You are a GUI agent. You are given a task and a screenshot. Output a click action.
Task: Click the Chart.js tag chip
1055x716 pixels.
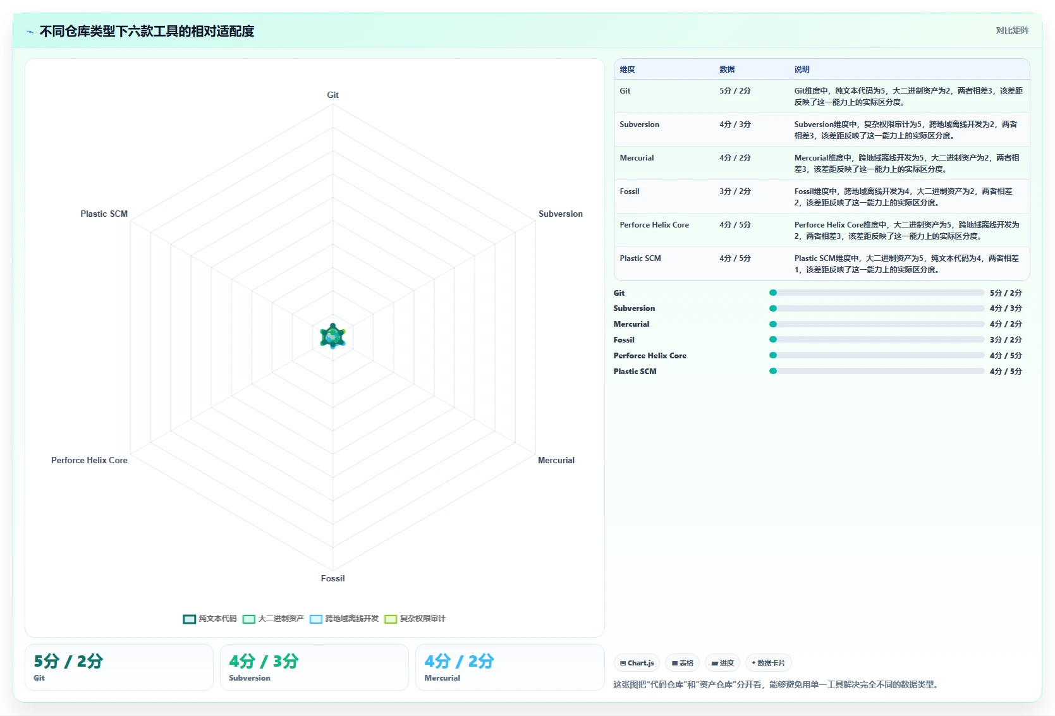coord(637,663)
